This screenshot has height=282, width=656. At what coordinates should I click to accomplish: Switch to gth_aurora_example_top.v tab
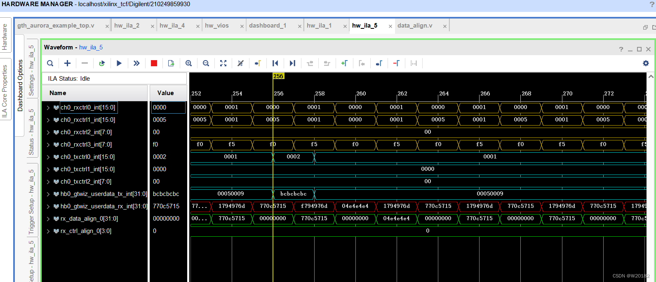[x=56, y=26]
